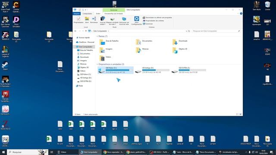
Task: Select the HD Antigo (D:) drive
Action: pos(152,70)
